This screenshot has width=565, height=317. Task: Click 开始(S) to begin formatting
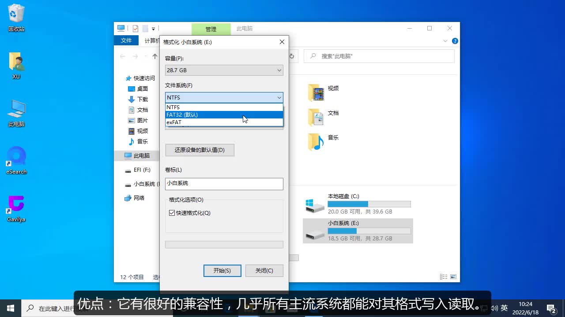point(222,270)
